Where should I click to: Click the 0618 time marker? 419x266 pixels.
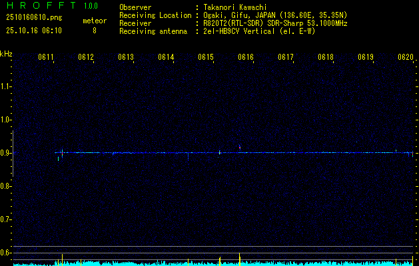[326, 57]
